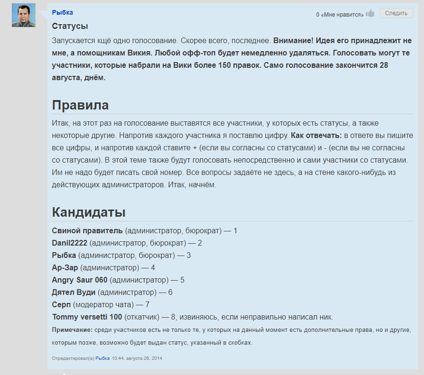The height and width of the screenshot is (375, 424).
Task: Click bold Рыбка in the candidates list
Action: point(64,256)
